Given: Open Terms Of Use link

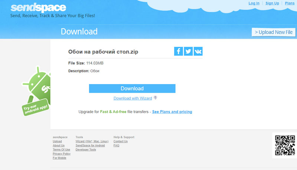Looking at the screenshot, I should [61, 150].
